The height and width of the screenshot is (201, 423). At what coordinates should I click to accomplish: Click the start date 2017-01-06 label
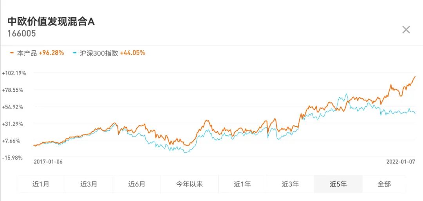[48, 162]
